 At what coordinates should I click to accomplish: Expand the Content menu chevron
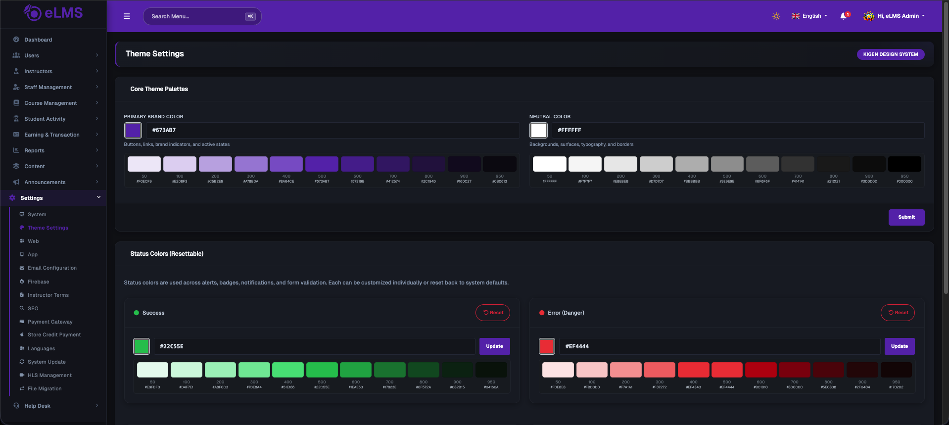point(97,166)
